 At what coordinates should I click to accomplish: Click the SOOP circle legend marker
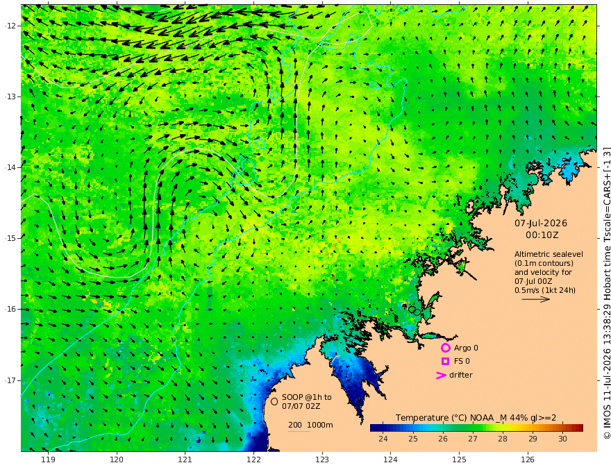tap(274, 401)
